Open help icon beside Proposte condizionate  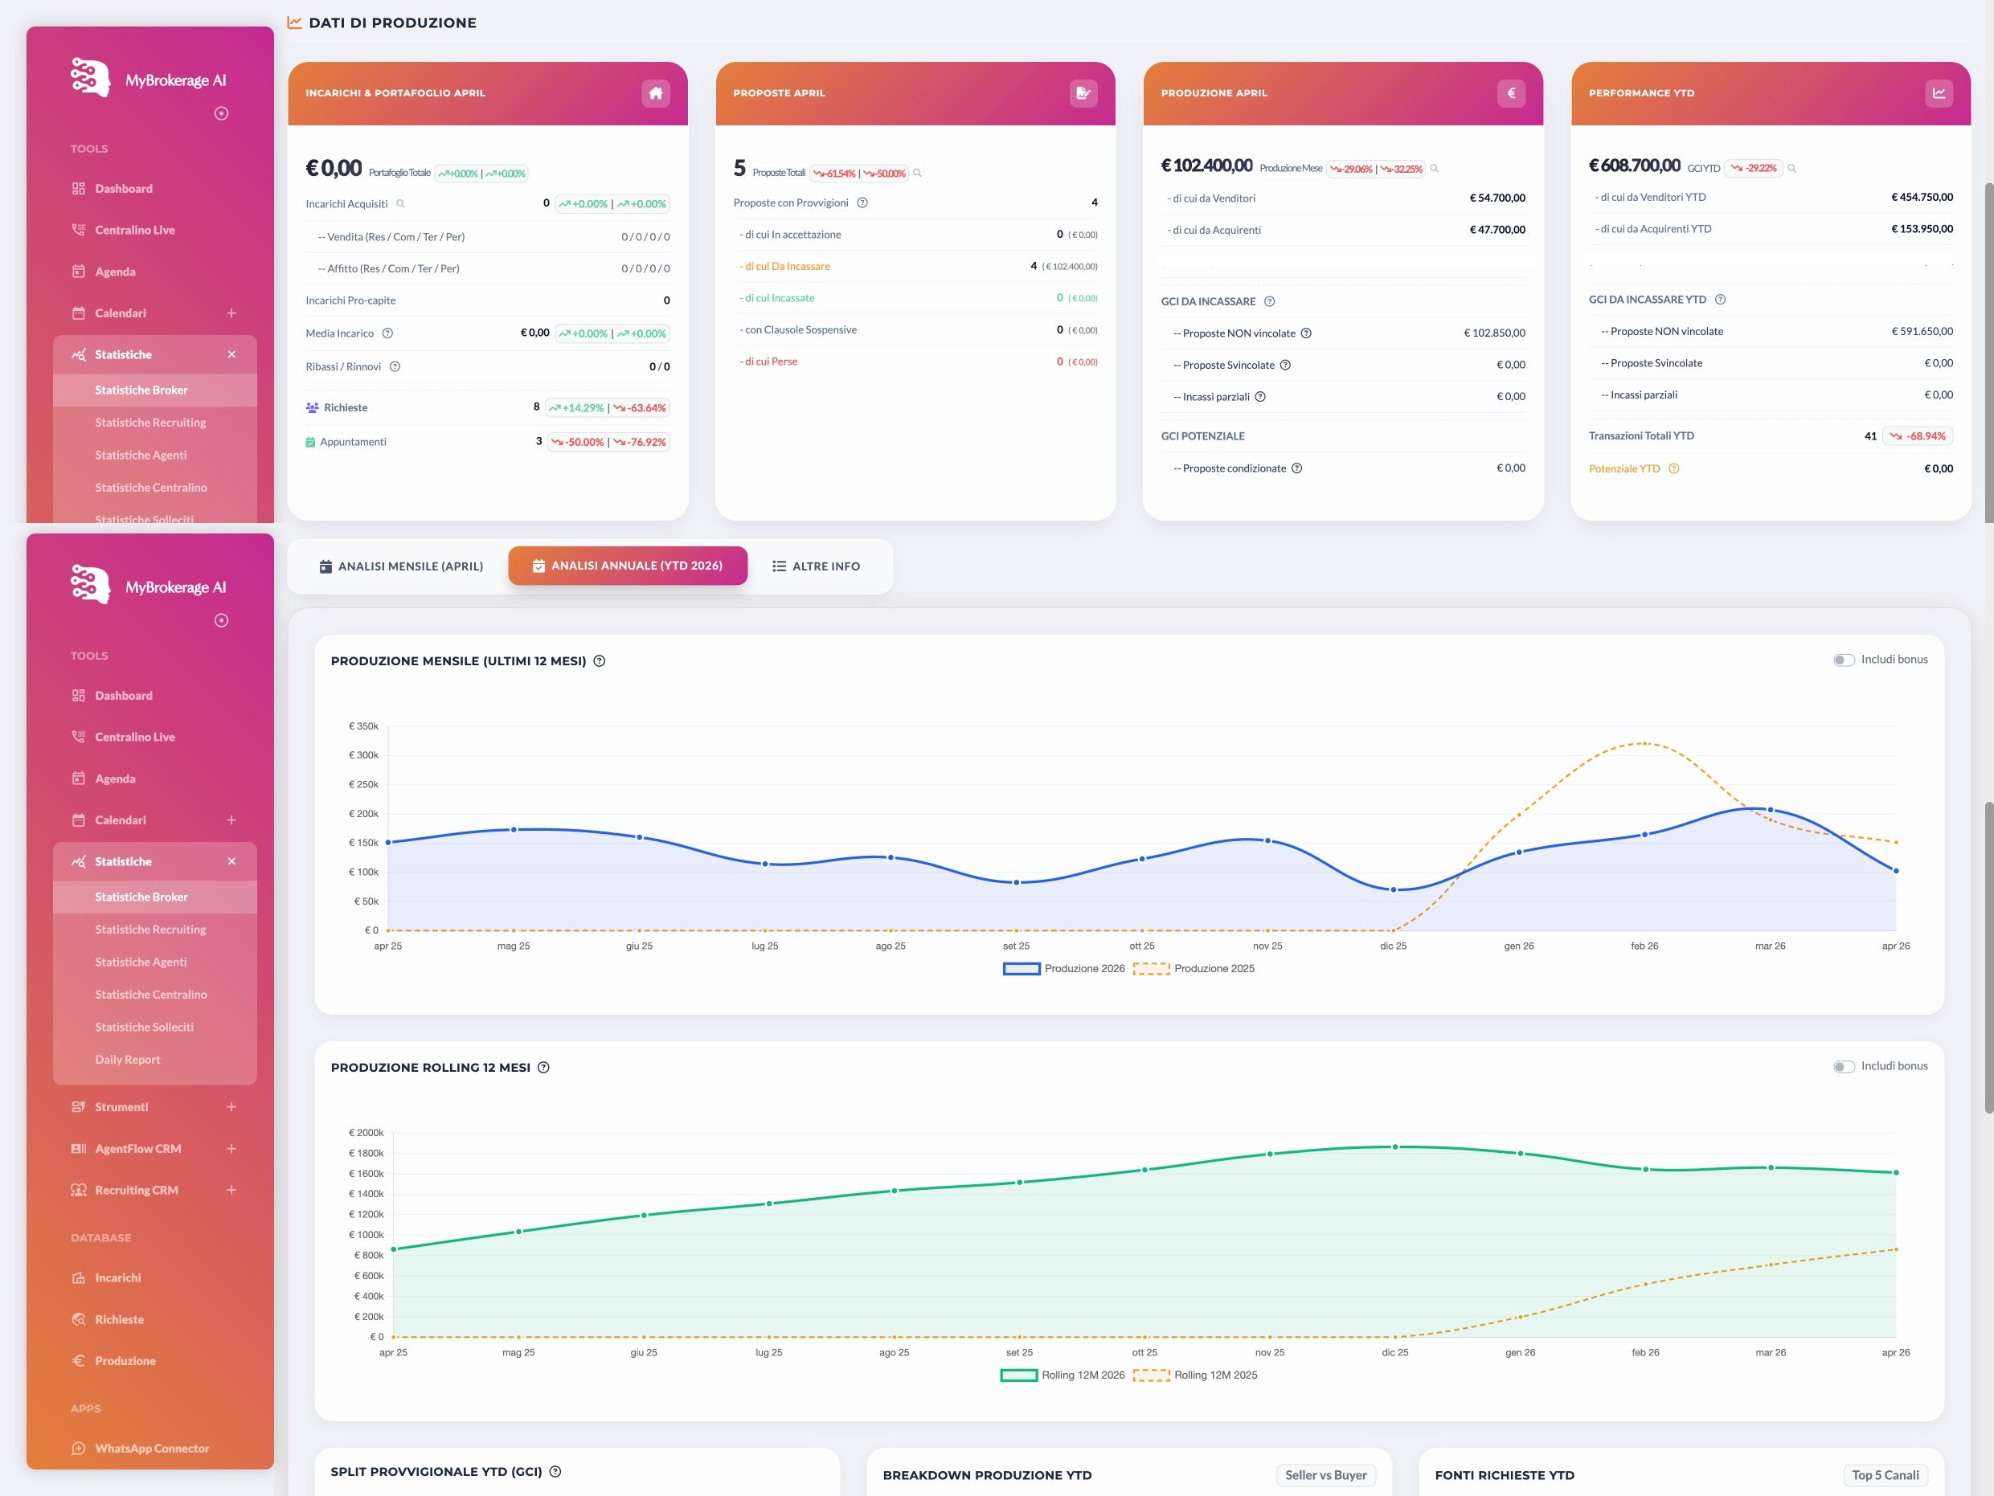pyautogui.click(x=1296, y=468)
